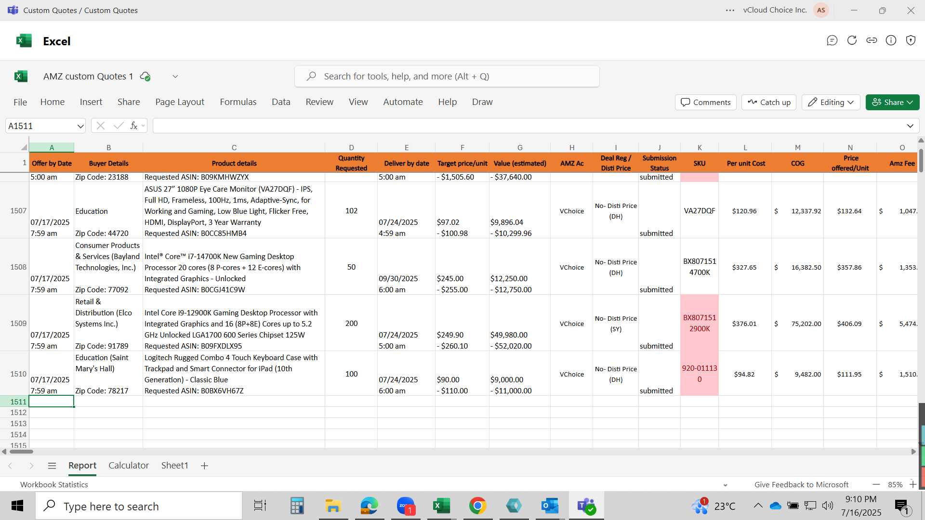This screenshot has width=925, height=520.
Task: Open the Excel app in taskbar
Action: pos(441,506)
